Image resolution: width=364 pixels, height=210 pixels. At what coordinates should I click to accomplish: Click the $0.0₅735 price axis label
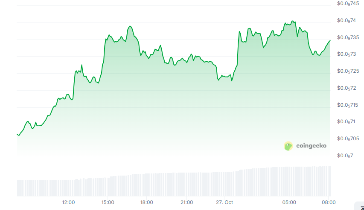pyautogui.click(x=347, y=37)
